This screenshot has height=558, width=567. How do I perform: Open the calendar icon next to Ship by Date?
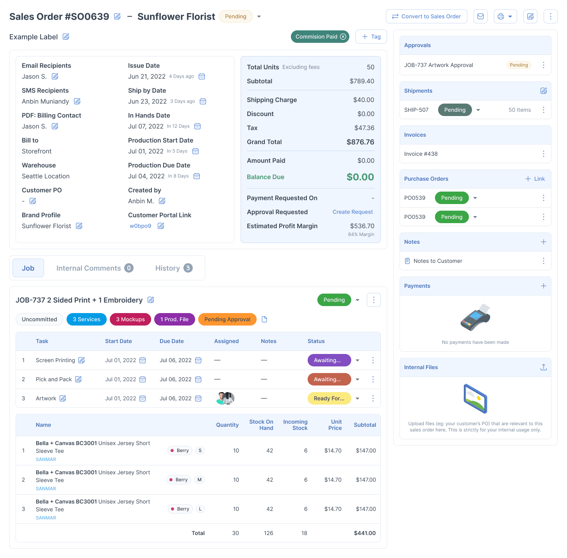[202, 101]
